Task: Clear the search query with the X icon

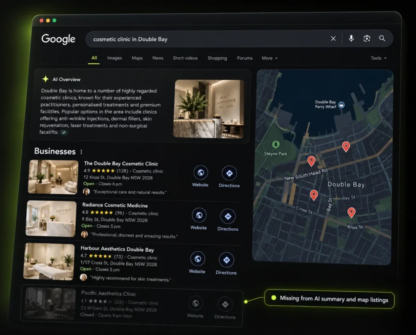Action: coord(333,39)
